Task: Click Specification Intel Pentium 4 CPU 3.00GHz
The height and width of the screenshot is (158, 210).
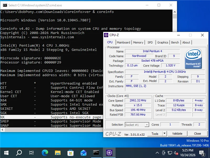Action: point(165,72)
